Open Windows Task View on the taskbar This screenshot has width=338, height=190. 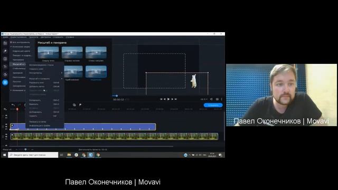[x=62, y=155]
